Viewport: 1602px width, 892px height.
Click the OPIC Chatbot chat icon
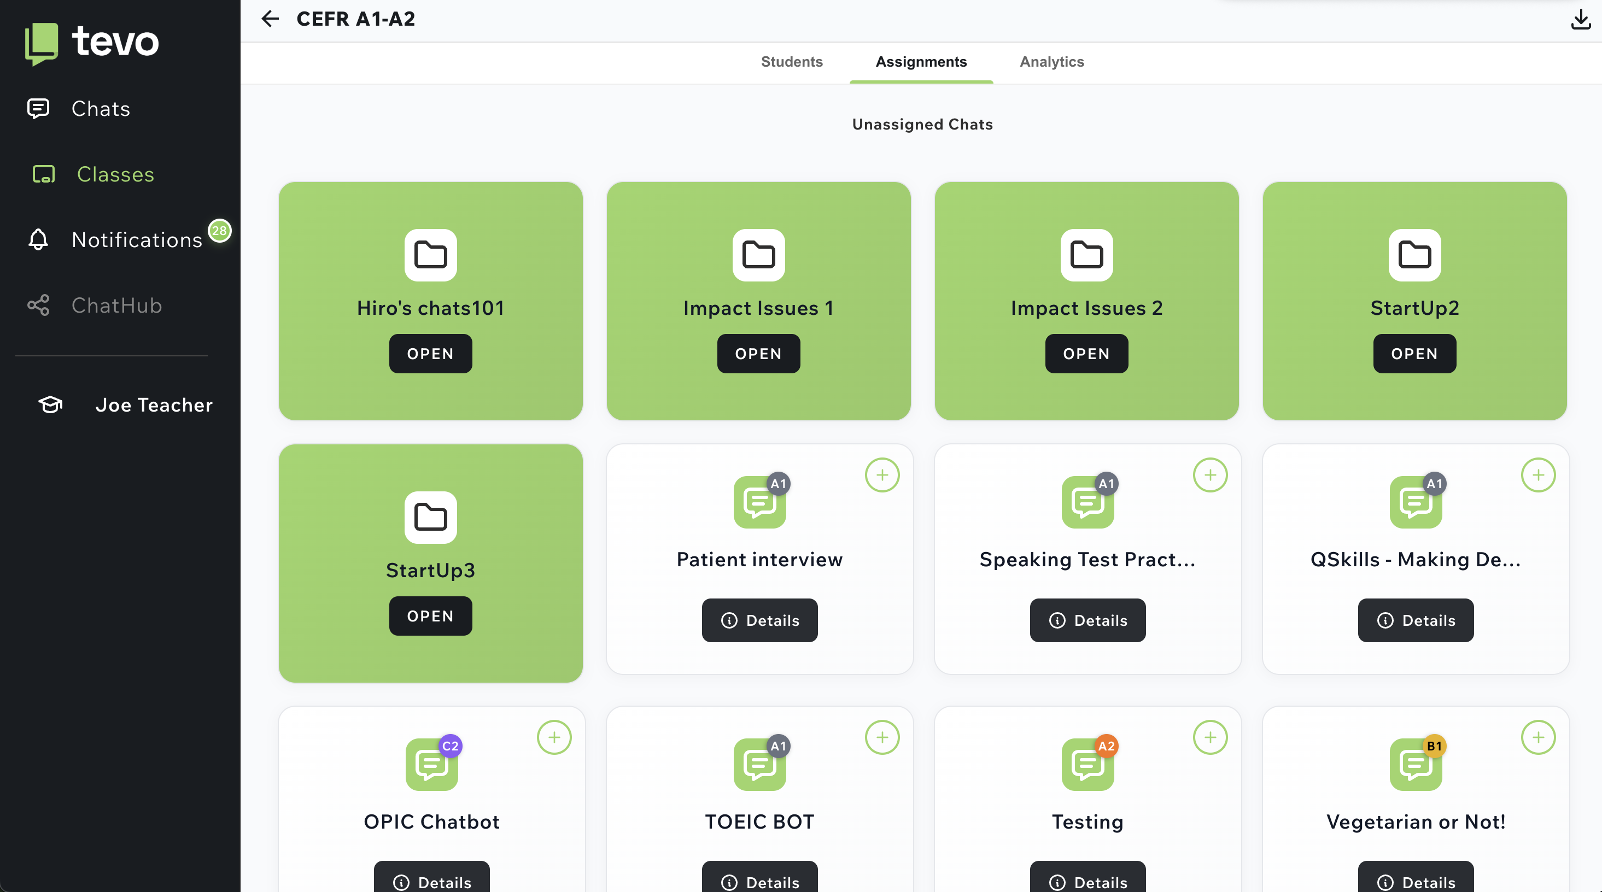coord(431,764)
